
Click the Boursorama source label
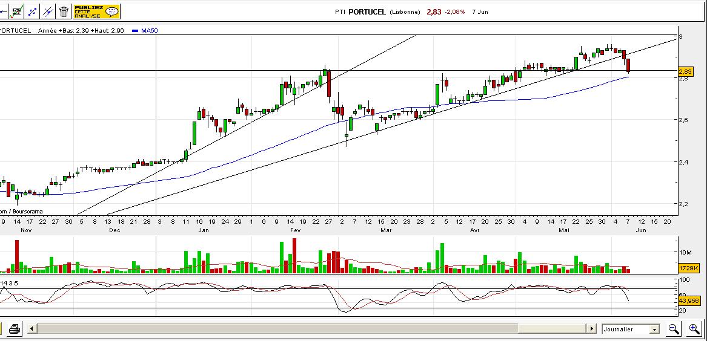[x=28, y=212]
